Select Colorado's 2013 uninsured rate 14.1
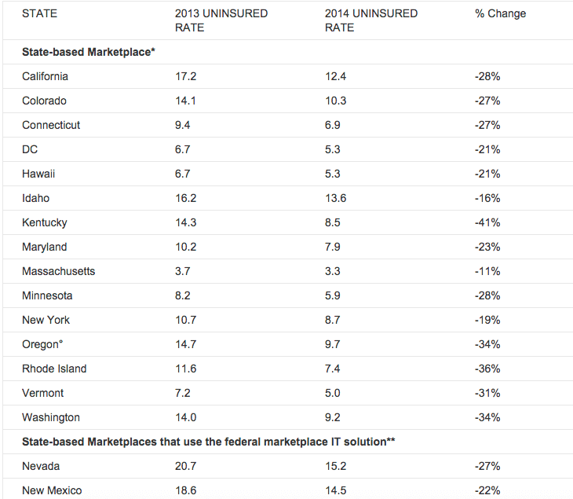Image resolution: width=573 pixels, height=499 pixels. (186, 101)
